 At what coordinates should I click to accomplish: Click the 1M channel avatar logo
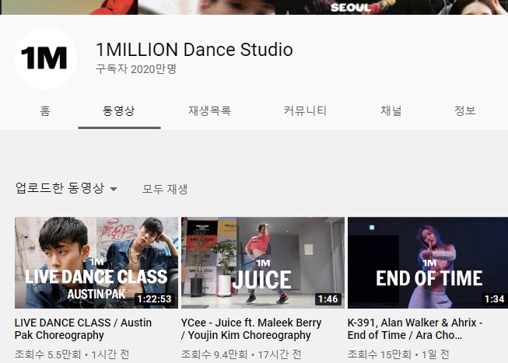click(46, 58)
